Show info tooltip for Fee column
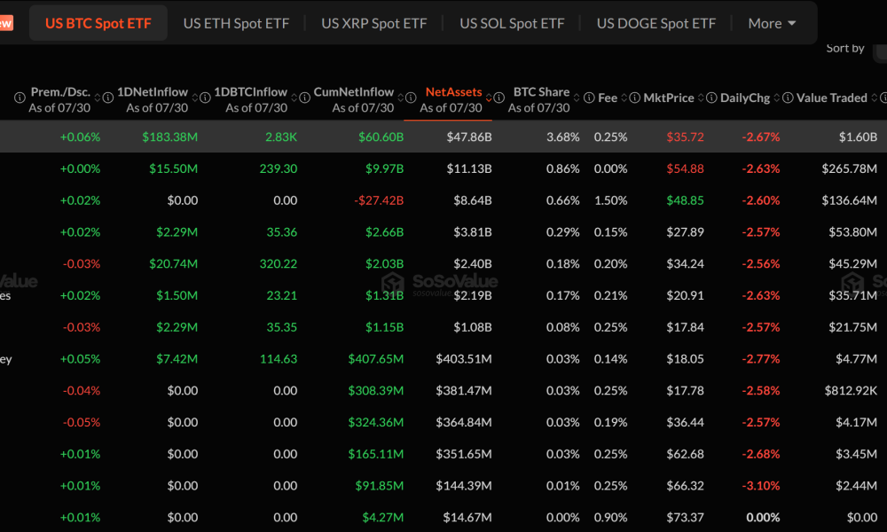 coord(589,98)
